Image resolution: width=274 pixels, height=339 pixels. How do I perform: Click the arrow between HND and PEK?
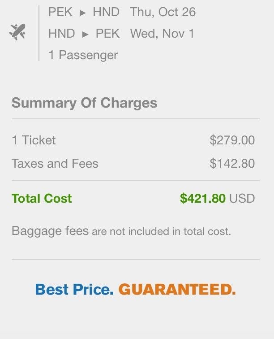[82, 34]
